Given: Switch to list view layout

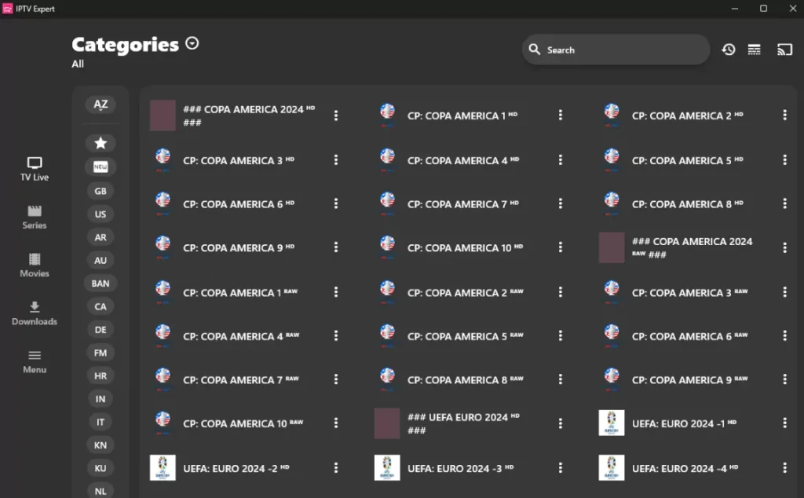Looking at the screenshot, I should pos(755,49).
